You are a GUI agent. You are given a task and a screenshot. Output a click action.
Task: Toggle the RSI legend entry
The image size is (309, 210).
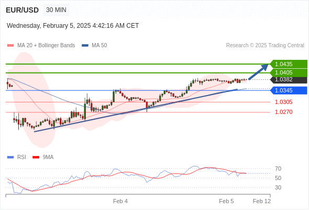[x=17, y=157]
